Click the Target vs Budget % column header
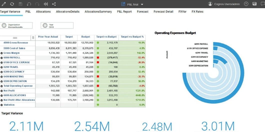265x132 pixels. [132, 37]
